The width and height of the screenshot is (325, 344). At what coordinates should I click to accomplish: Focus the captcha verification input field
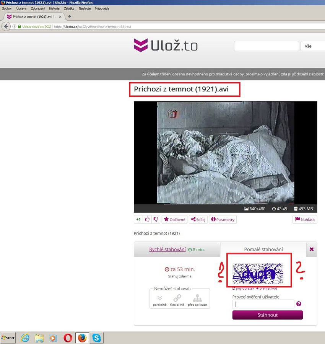263,304
